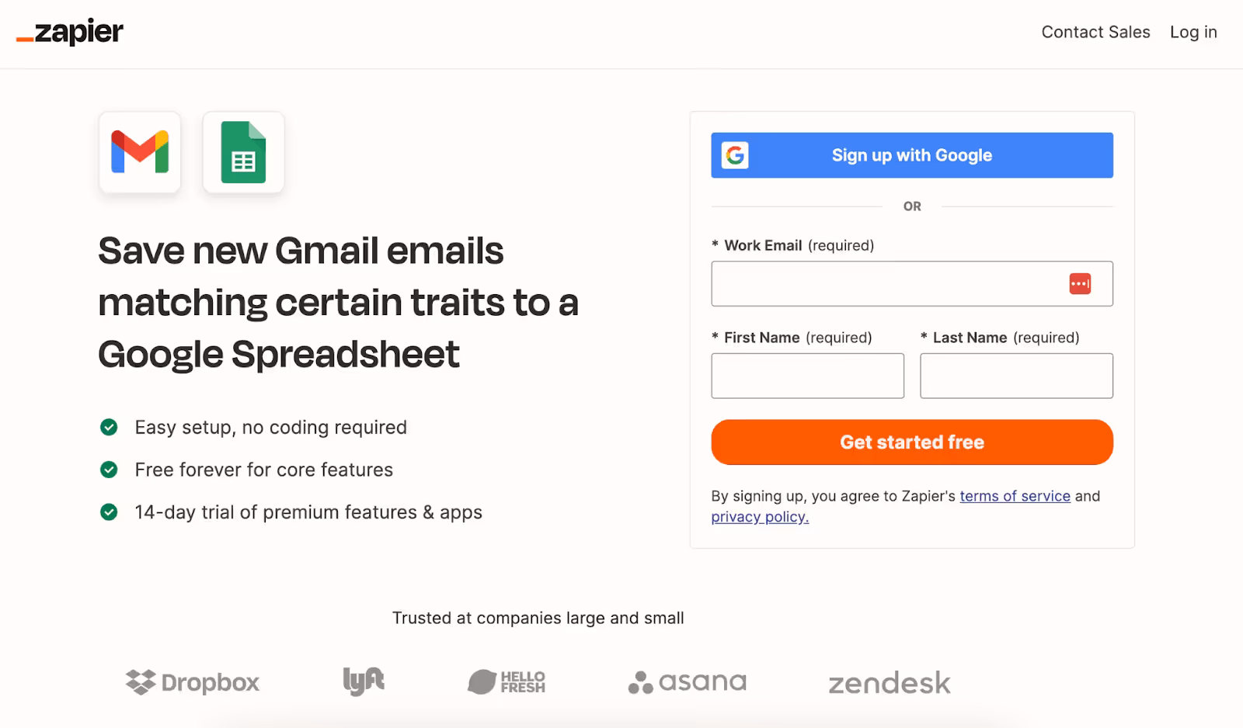Viewport: 1243px width, 728px height.
Task: Click the green checkmark beside Easy setup
Action: (109, 428)
